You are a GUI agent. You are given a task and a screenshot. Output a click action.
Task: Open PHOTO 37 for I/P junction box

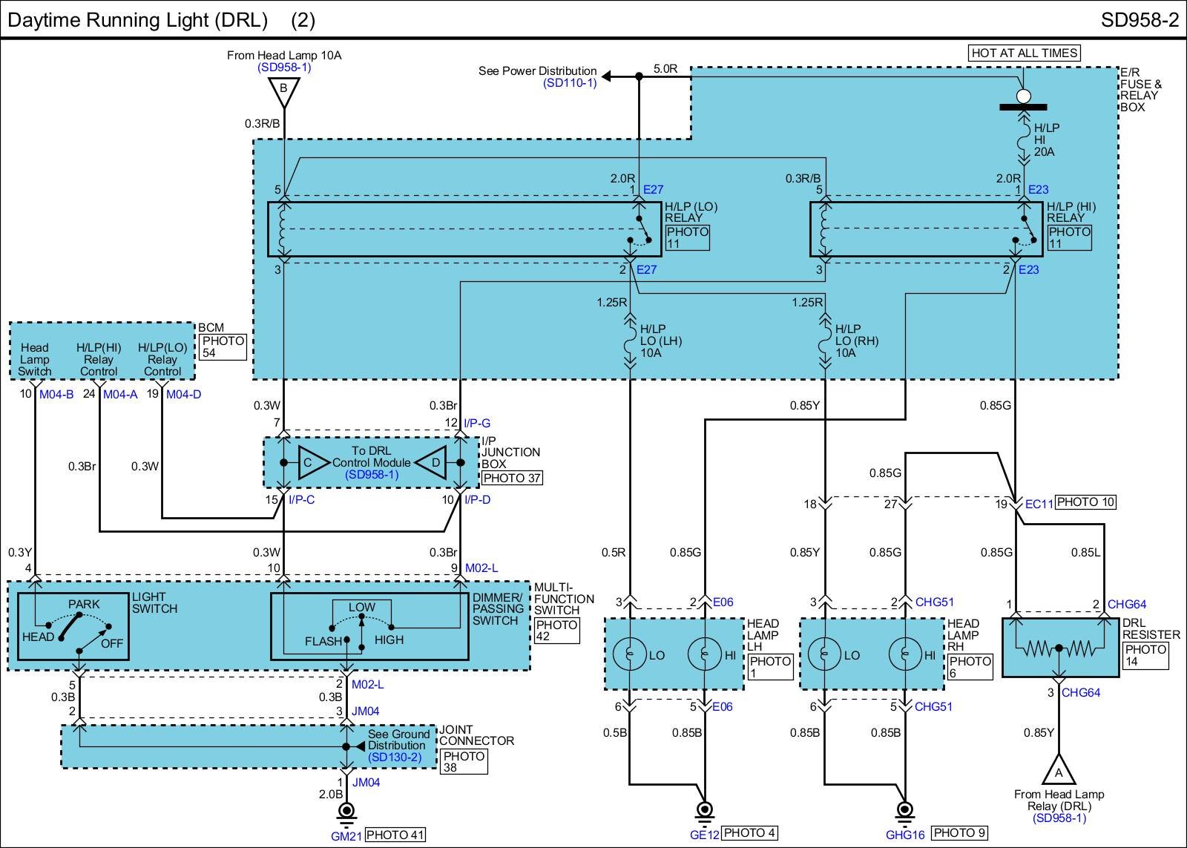[512, 479]
